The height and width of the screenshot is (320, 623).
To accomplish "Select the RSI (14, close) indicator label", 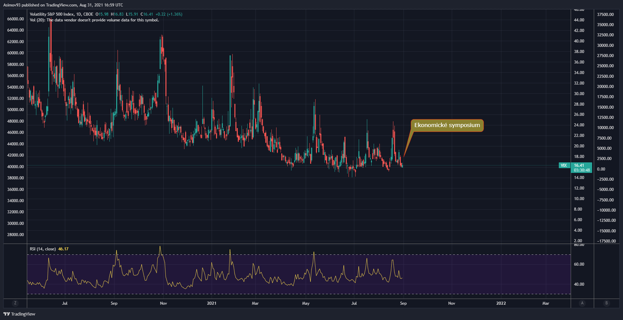I will 42,249.
